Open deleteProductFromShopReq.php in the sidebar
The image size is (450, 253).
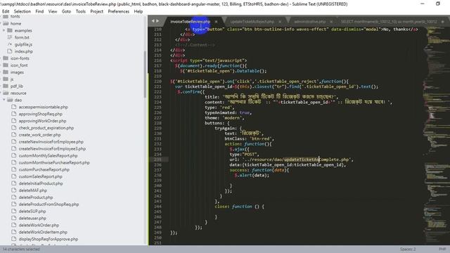[x=49, y=205]
